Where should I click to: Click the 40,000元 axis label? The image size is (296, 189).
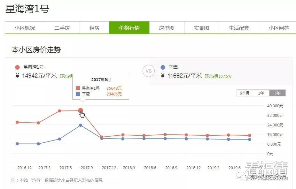pos(275,106)
